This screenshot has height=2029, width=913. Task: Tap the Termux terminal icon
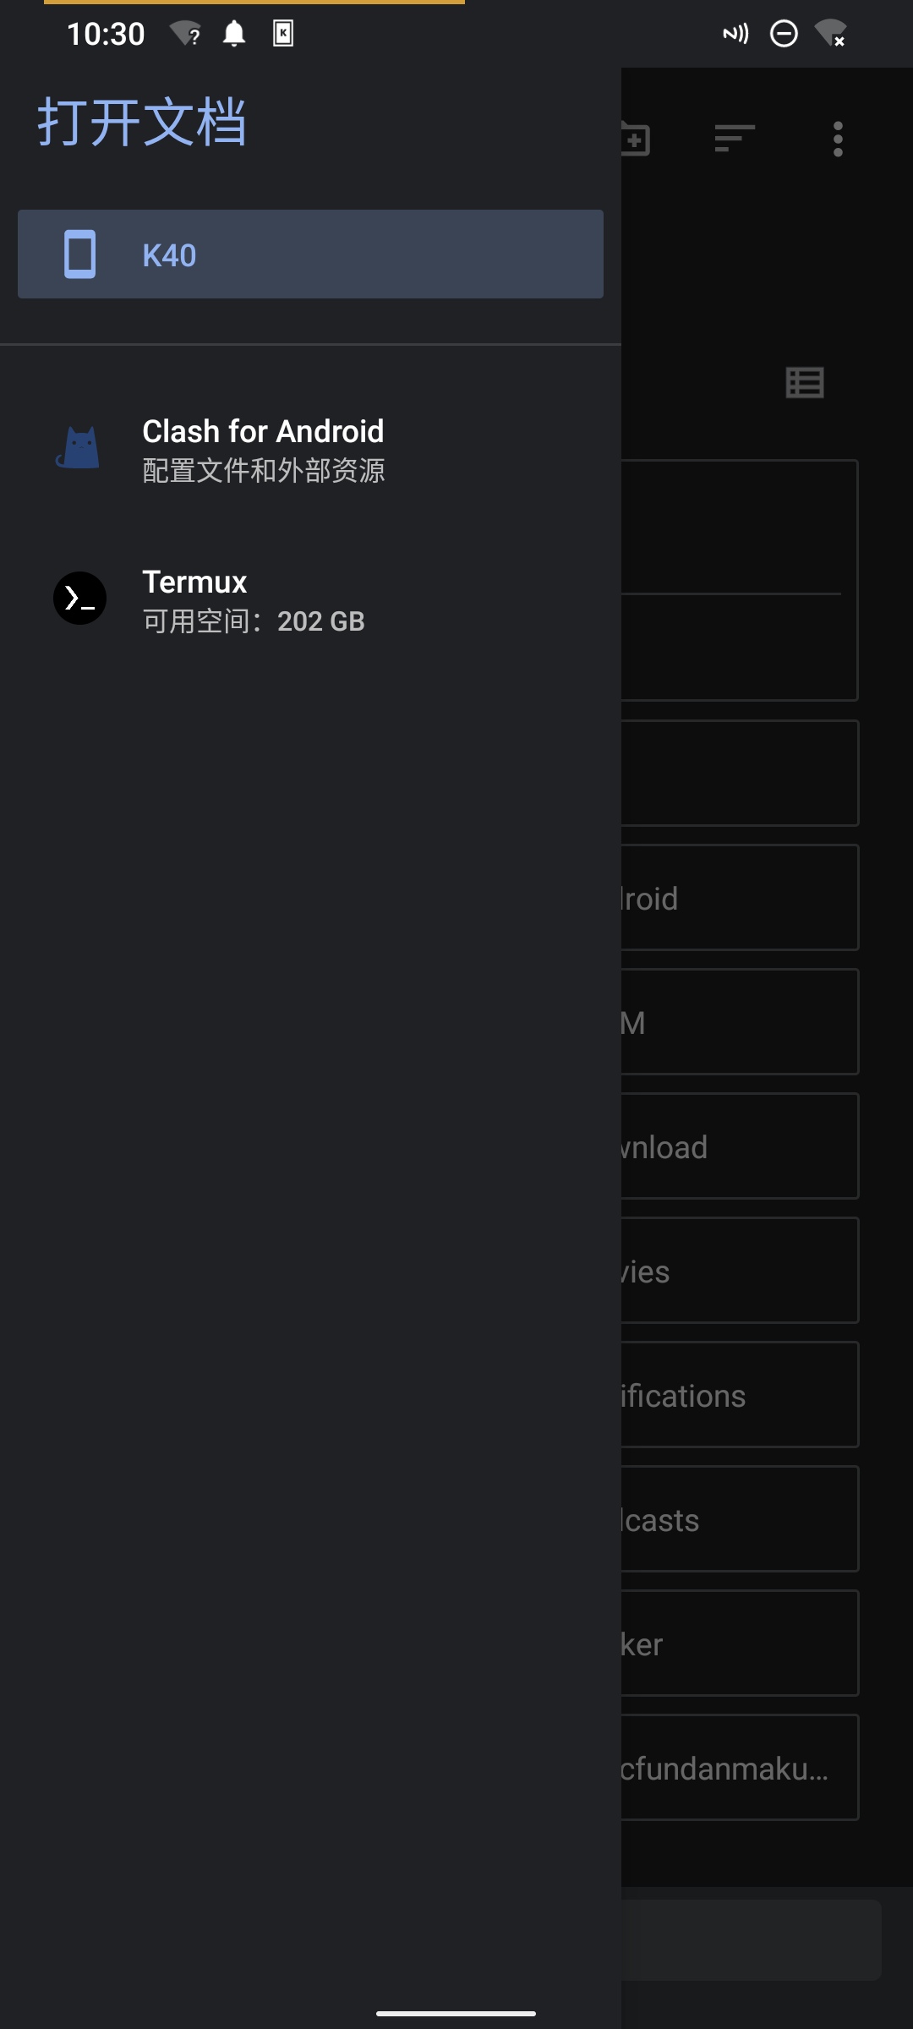[79, 598]
